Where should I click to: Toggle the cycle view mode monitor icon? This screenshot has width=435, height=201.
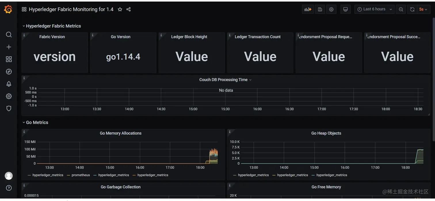[346, 9]
